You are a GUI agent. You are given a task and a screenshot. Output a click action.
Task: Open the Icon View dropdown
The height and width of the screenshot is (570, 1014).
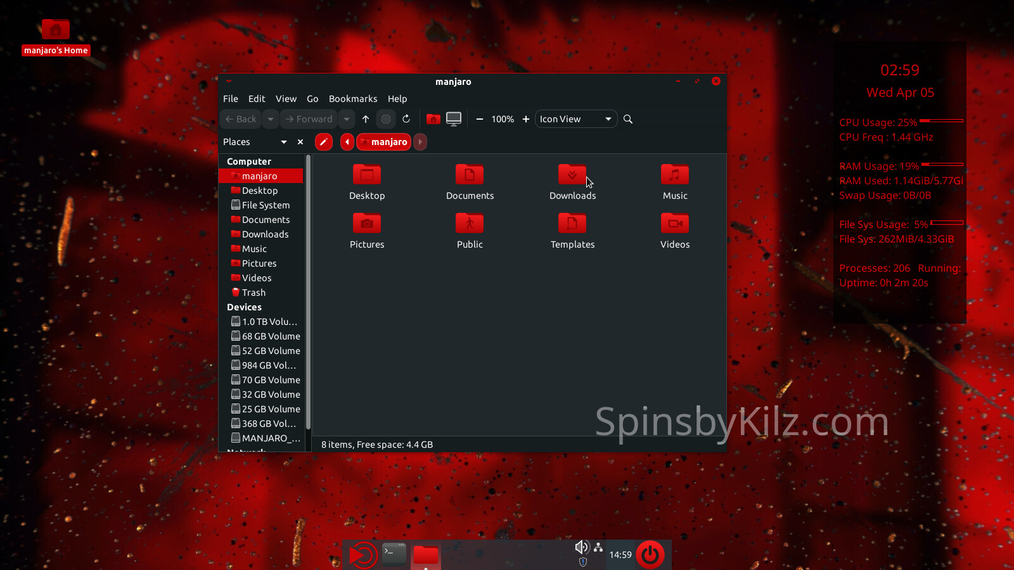point(575,119)
